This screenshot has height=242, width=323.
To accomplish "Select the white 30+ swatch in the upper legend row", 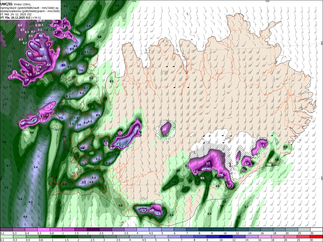I will tap(316, 230).
